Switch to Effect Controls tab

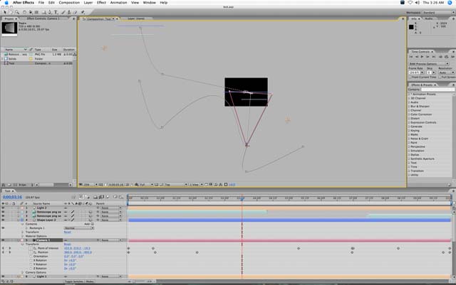click(43, 18)
